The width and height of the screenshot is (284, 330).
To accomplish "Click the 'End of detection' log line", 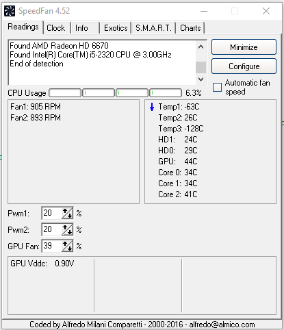I will pos(36,64).
